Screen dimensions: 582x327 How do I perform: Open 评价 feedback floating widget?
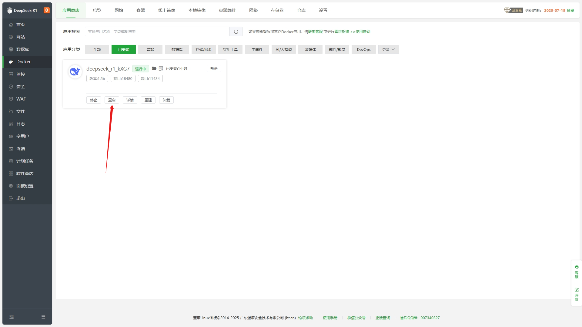577,294
